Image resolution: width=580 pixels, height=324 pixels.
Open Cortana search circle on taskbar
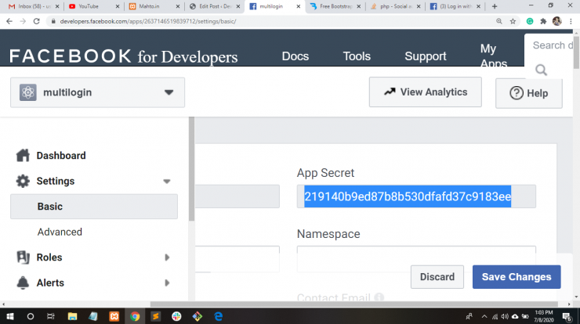(31, 317)
